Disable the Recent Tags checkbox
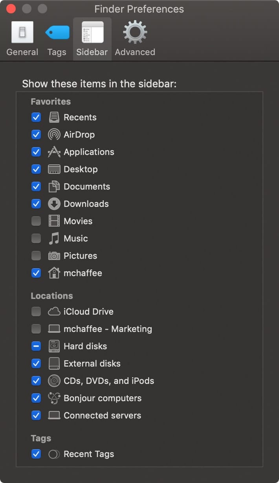This screenshot has width=279, height=483. pyautogui.click(x=36, y=454)
